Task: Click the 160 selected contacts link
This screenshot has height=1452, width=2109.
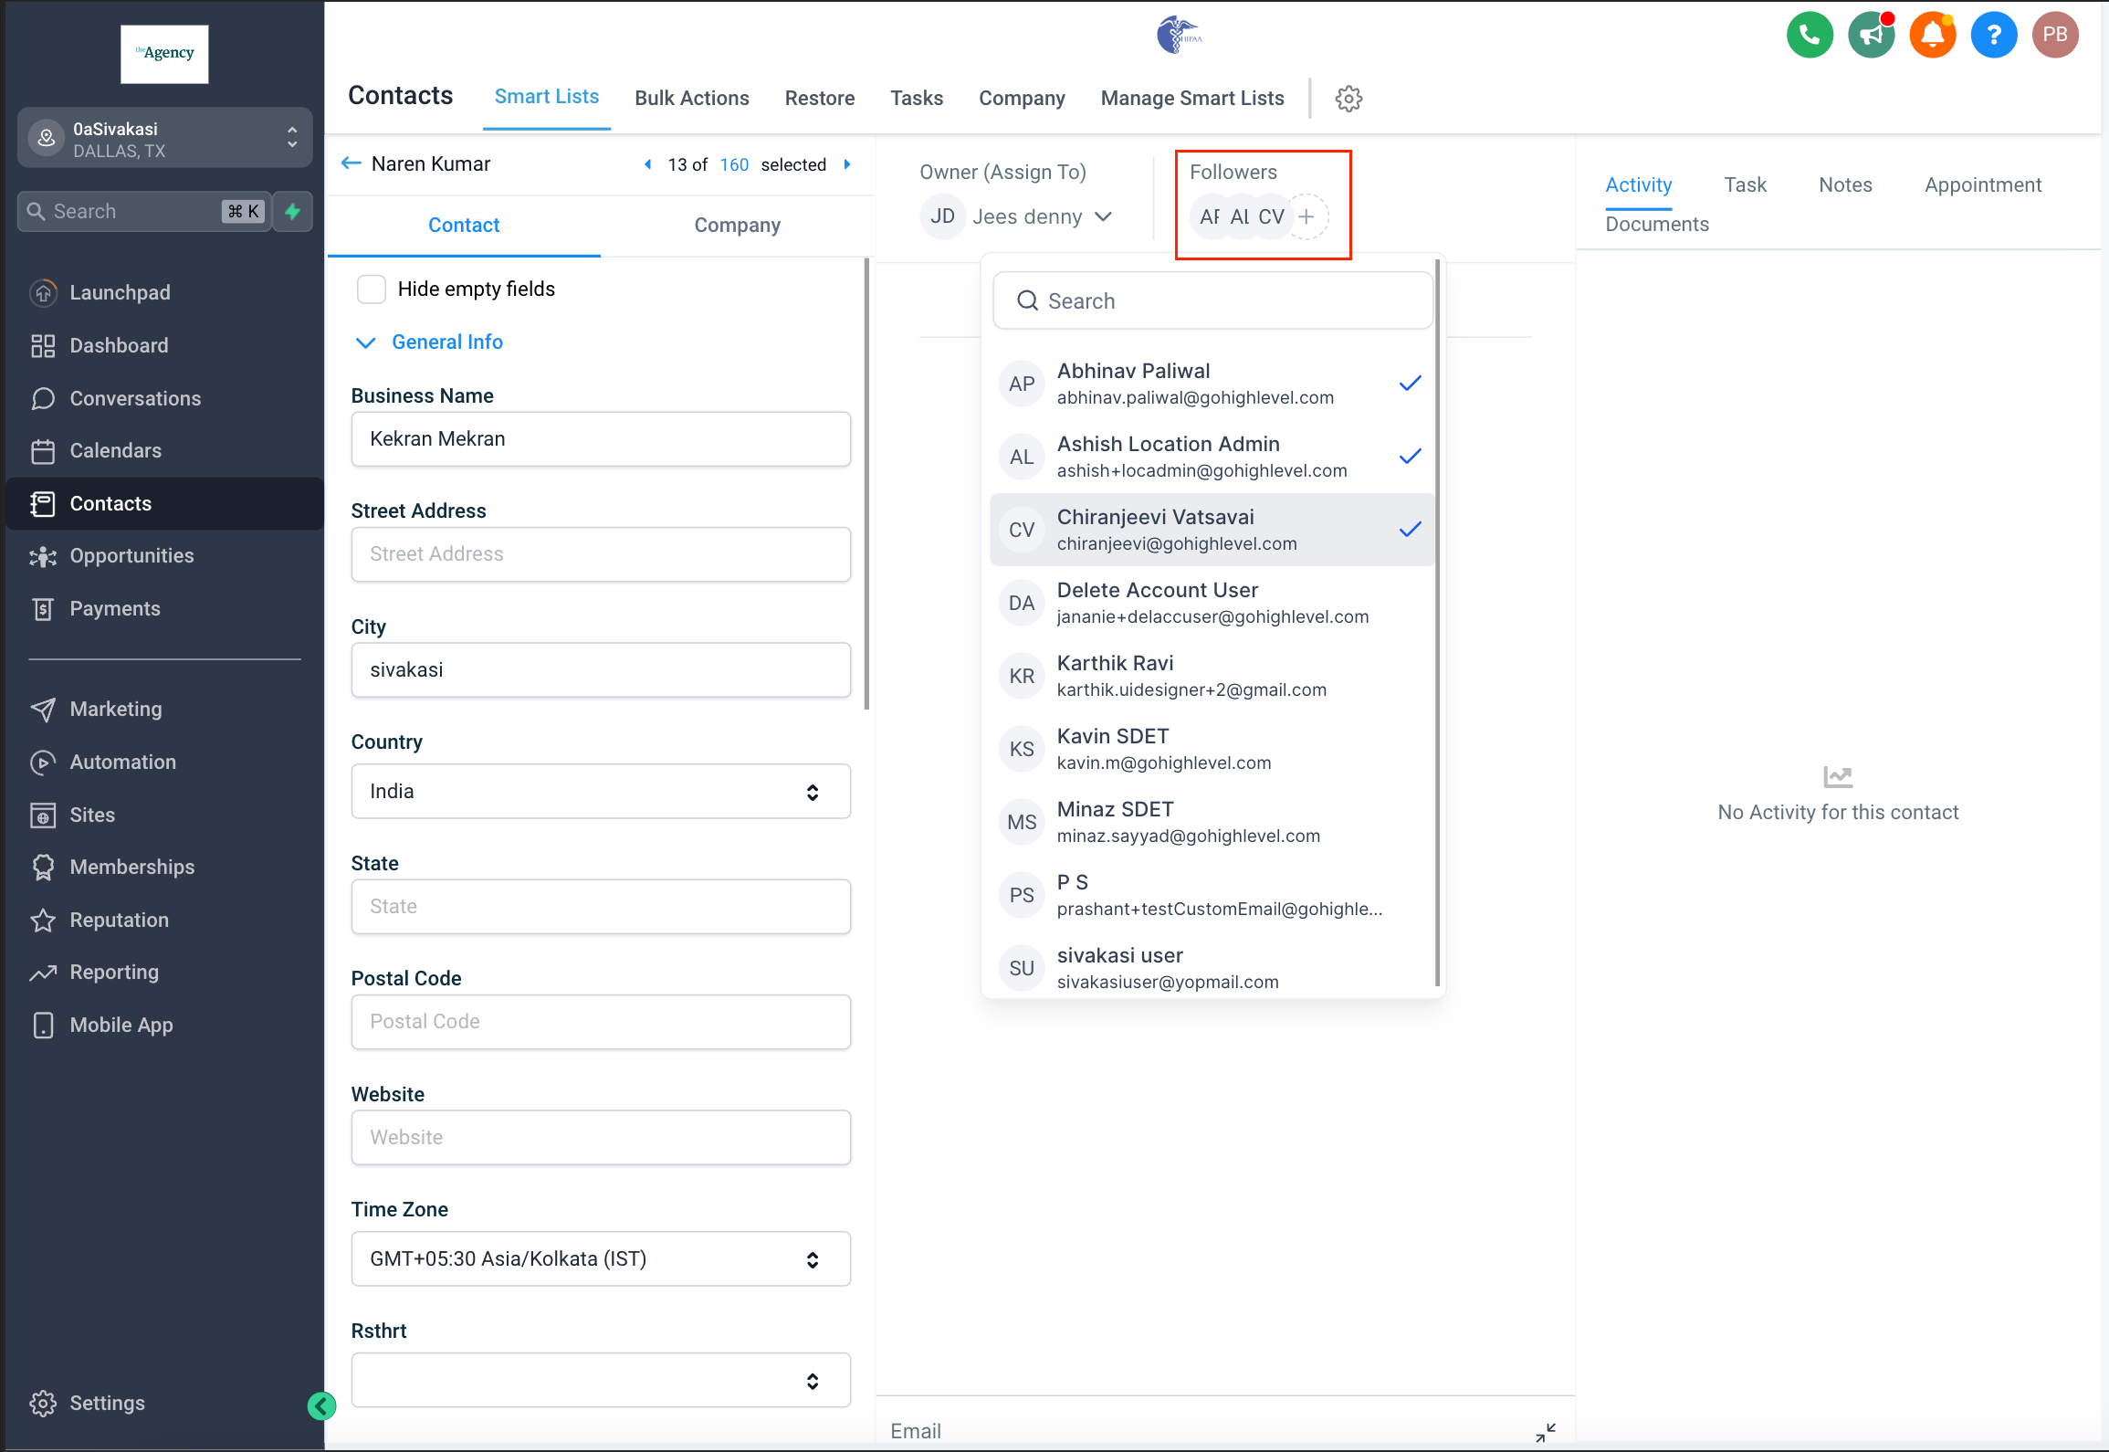Action: point(734,164)
